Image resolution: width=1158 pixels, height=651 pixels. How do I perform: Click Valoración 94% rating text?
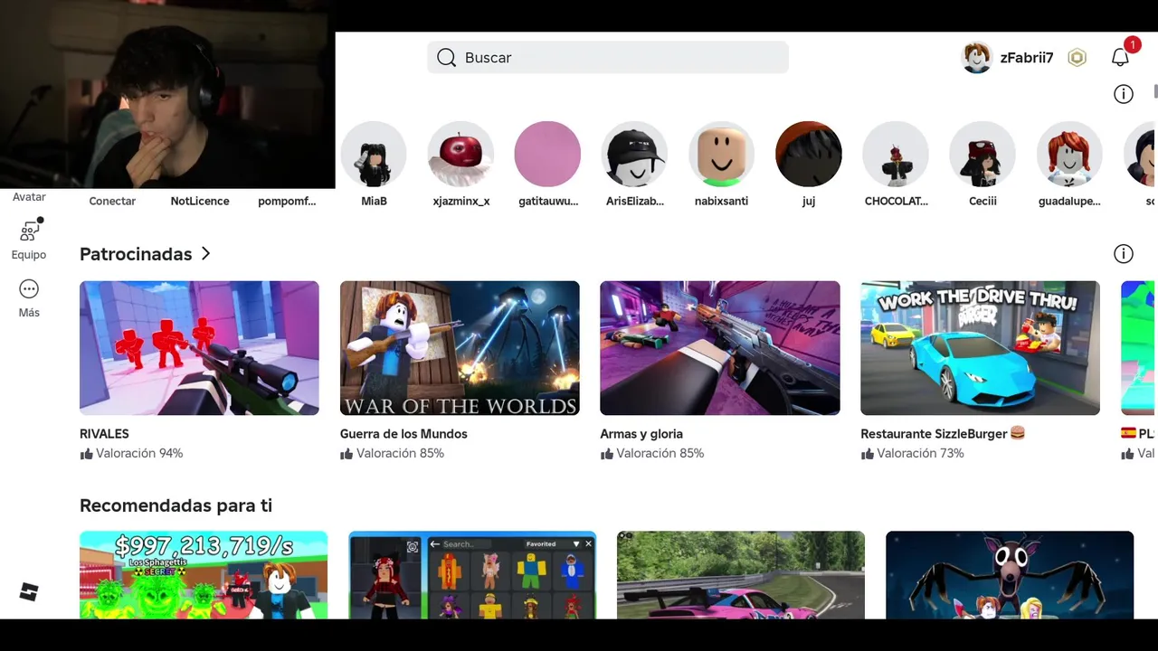coord(139,454)
